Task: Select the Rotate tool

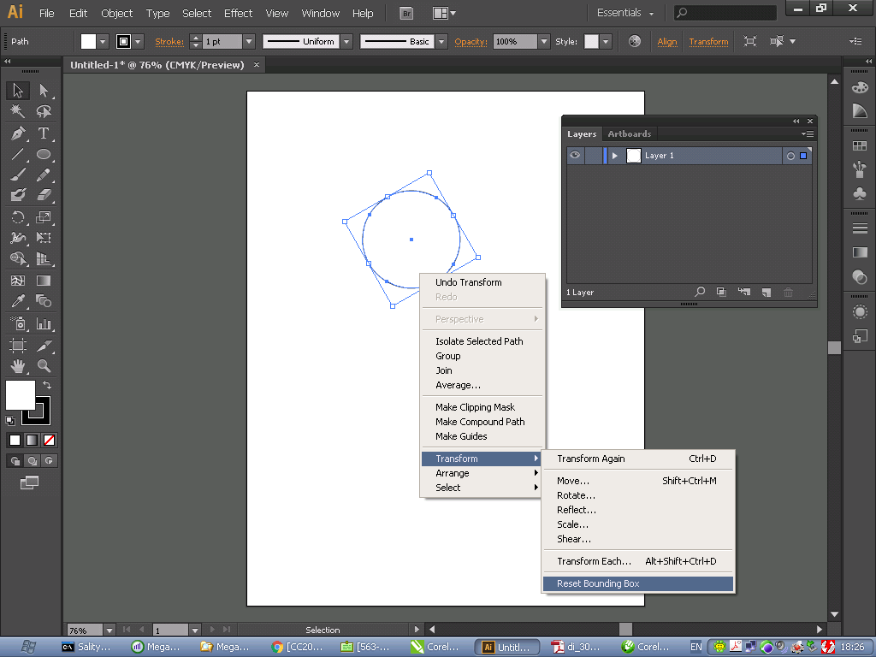Action: point(18,216)
